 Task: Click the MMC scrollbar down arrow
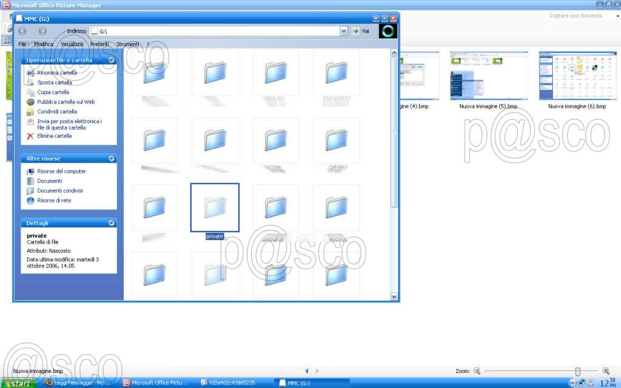click(394, 296)
